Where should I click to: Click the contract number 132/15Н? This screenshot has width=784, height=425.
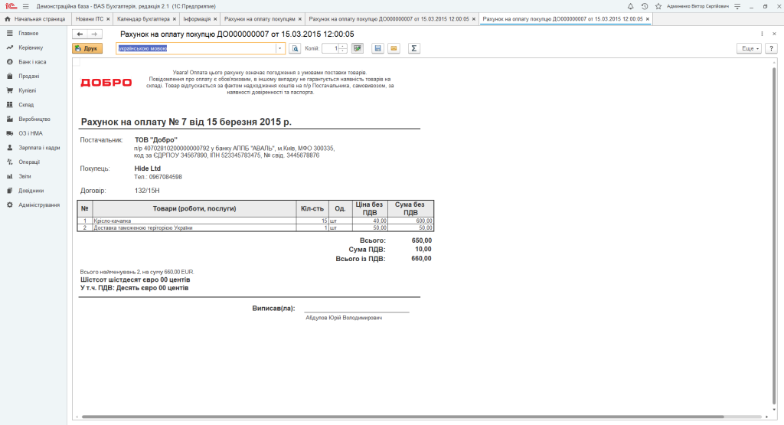point(147,191)
